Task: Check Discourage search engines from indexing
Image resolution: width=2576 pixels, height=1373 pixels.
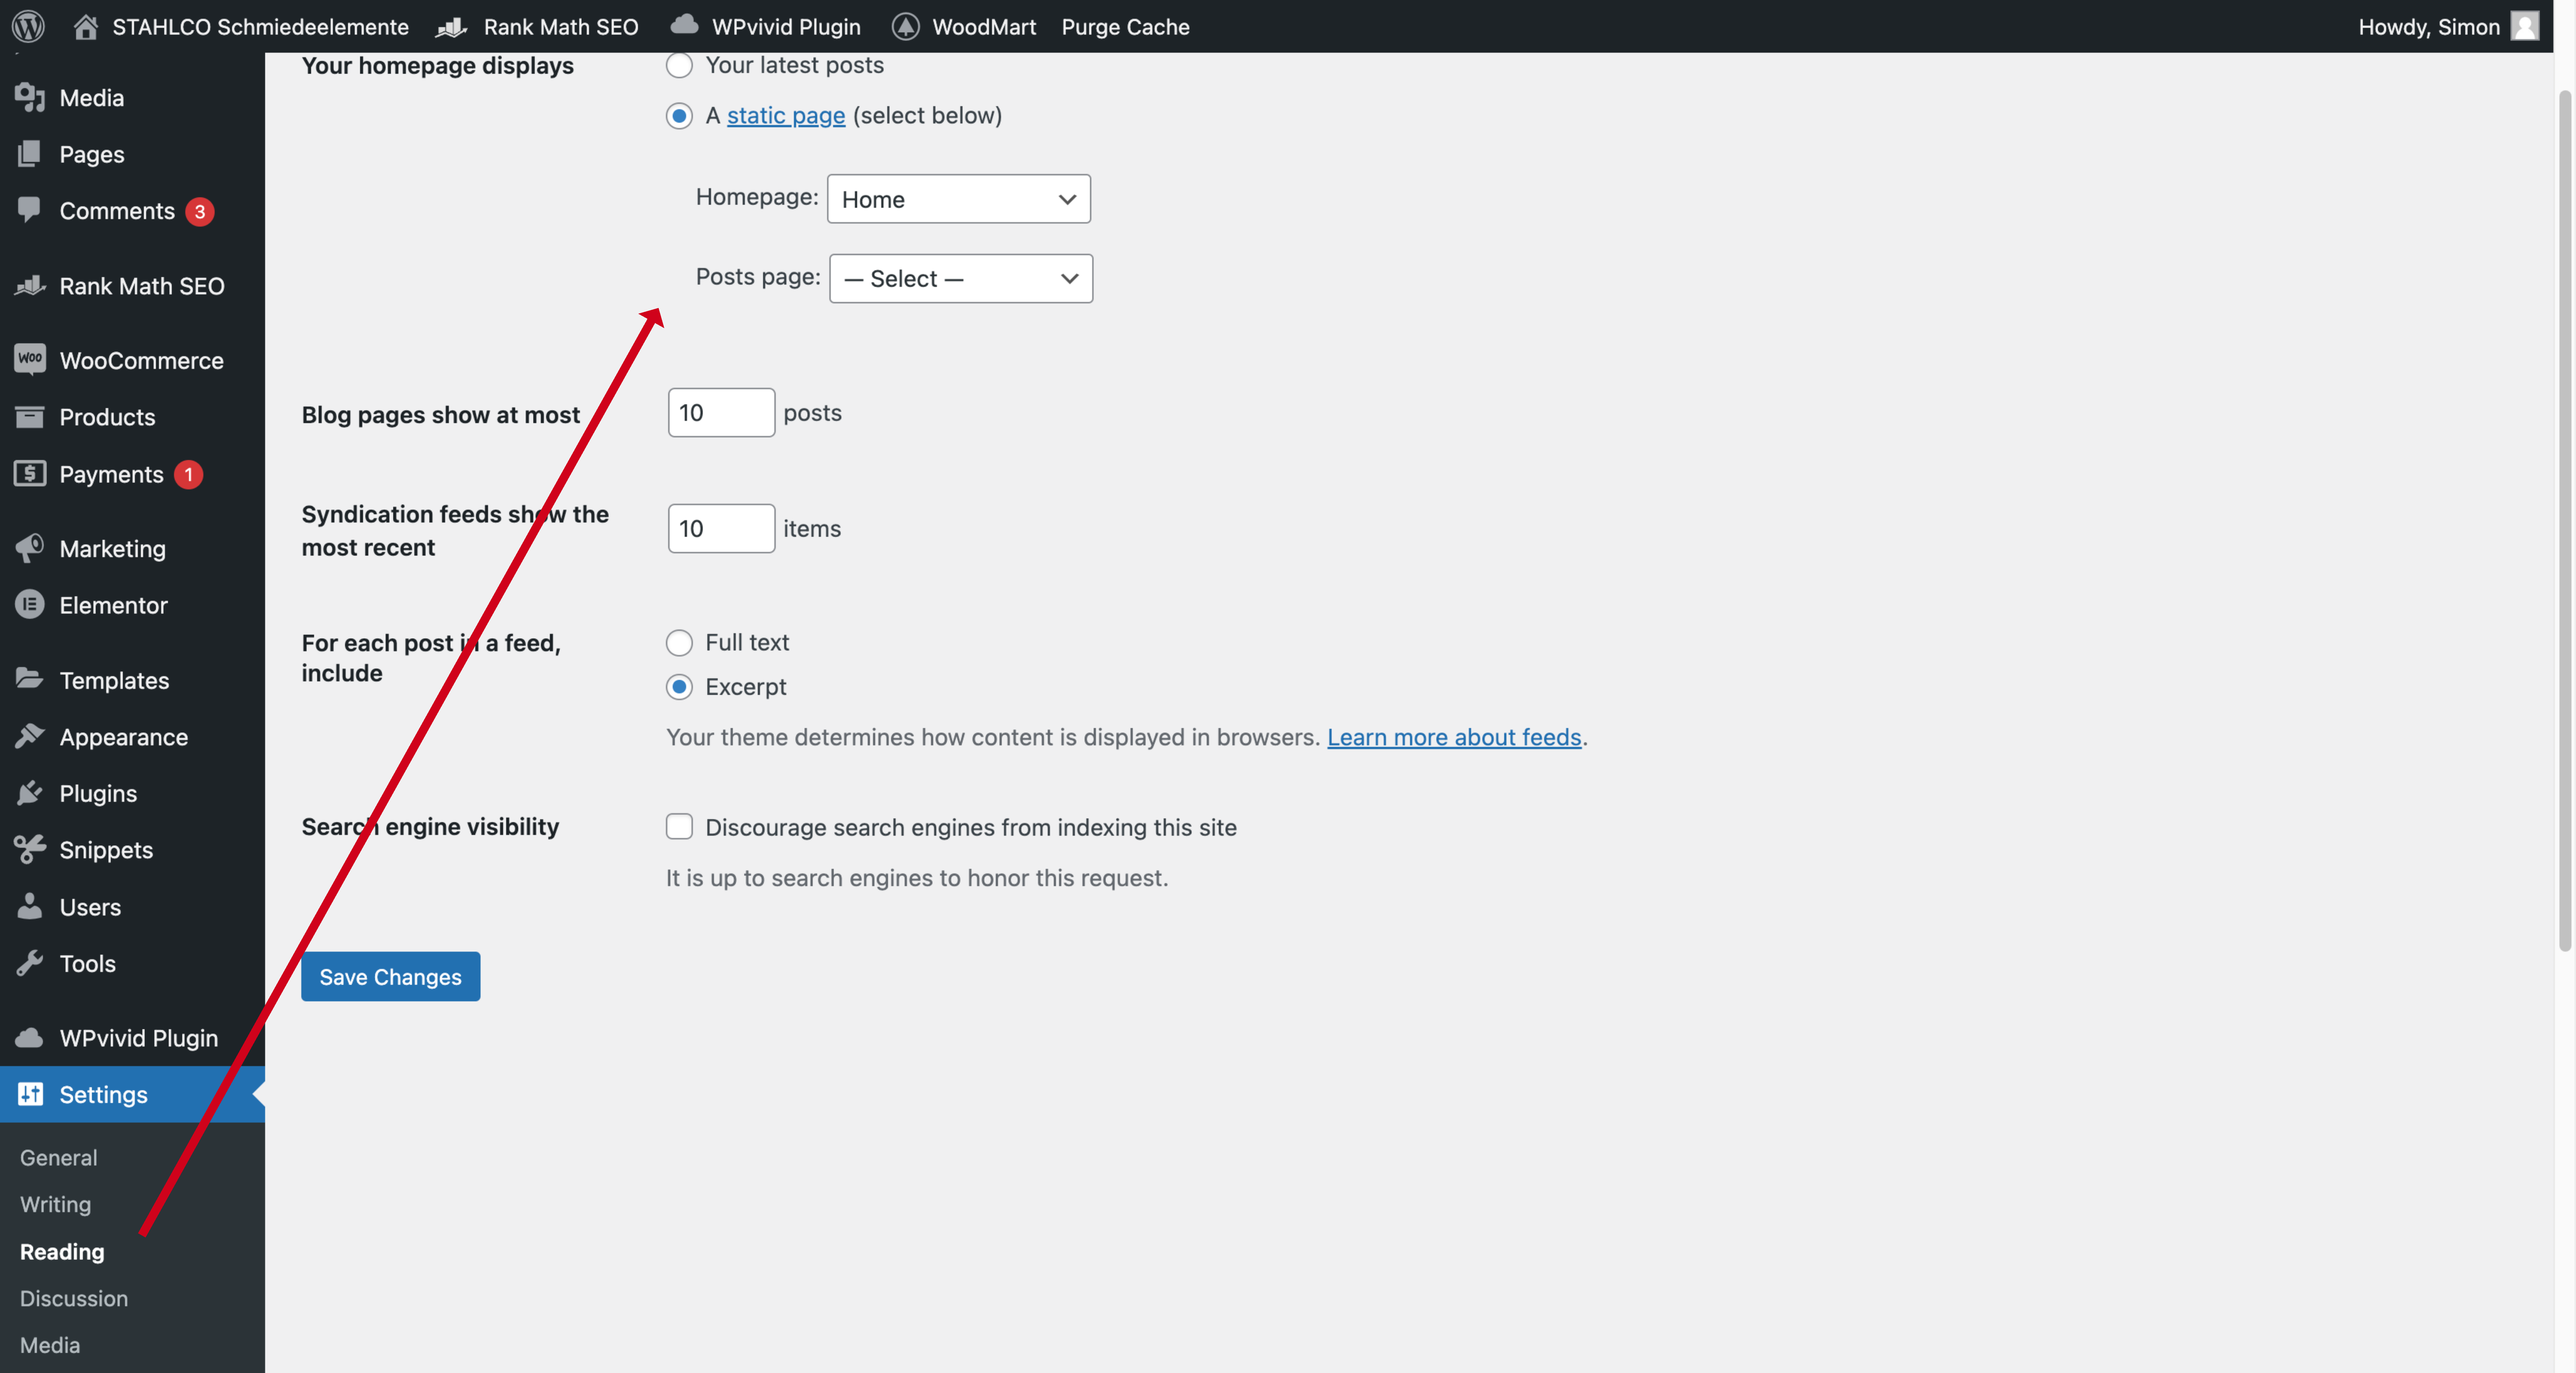Action: pos(679,826)
